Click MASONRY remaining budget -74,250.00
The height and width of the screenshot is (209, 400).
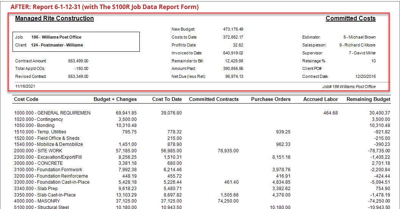[x=379, y=201]
